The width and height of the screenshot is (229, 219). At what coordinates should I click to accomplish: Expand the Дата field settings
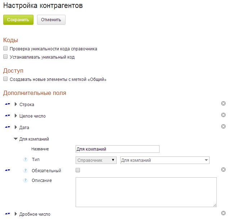tap(16, 127)
